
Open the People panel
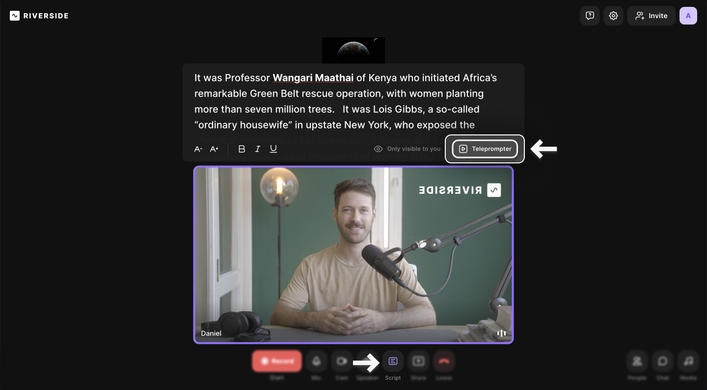(637, 362)
